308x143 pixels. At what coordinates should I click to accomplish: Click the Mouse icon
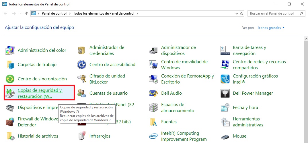(225, 136)
